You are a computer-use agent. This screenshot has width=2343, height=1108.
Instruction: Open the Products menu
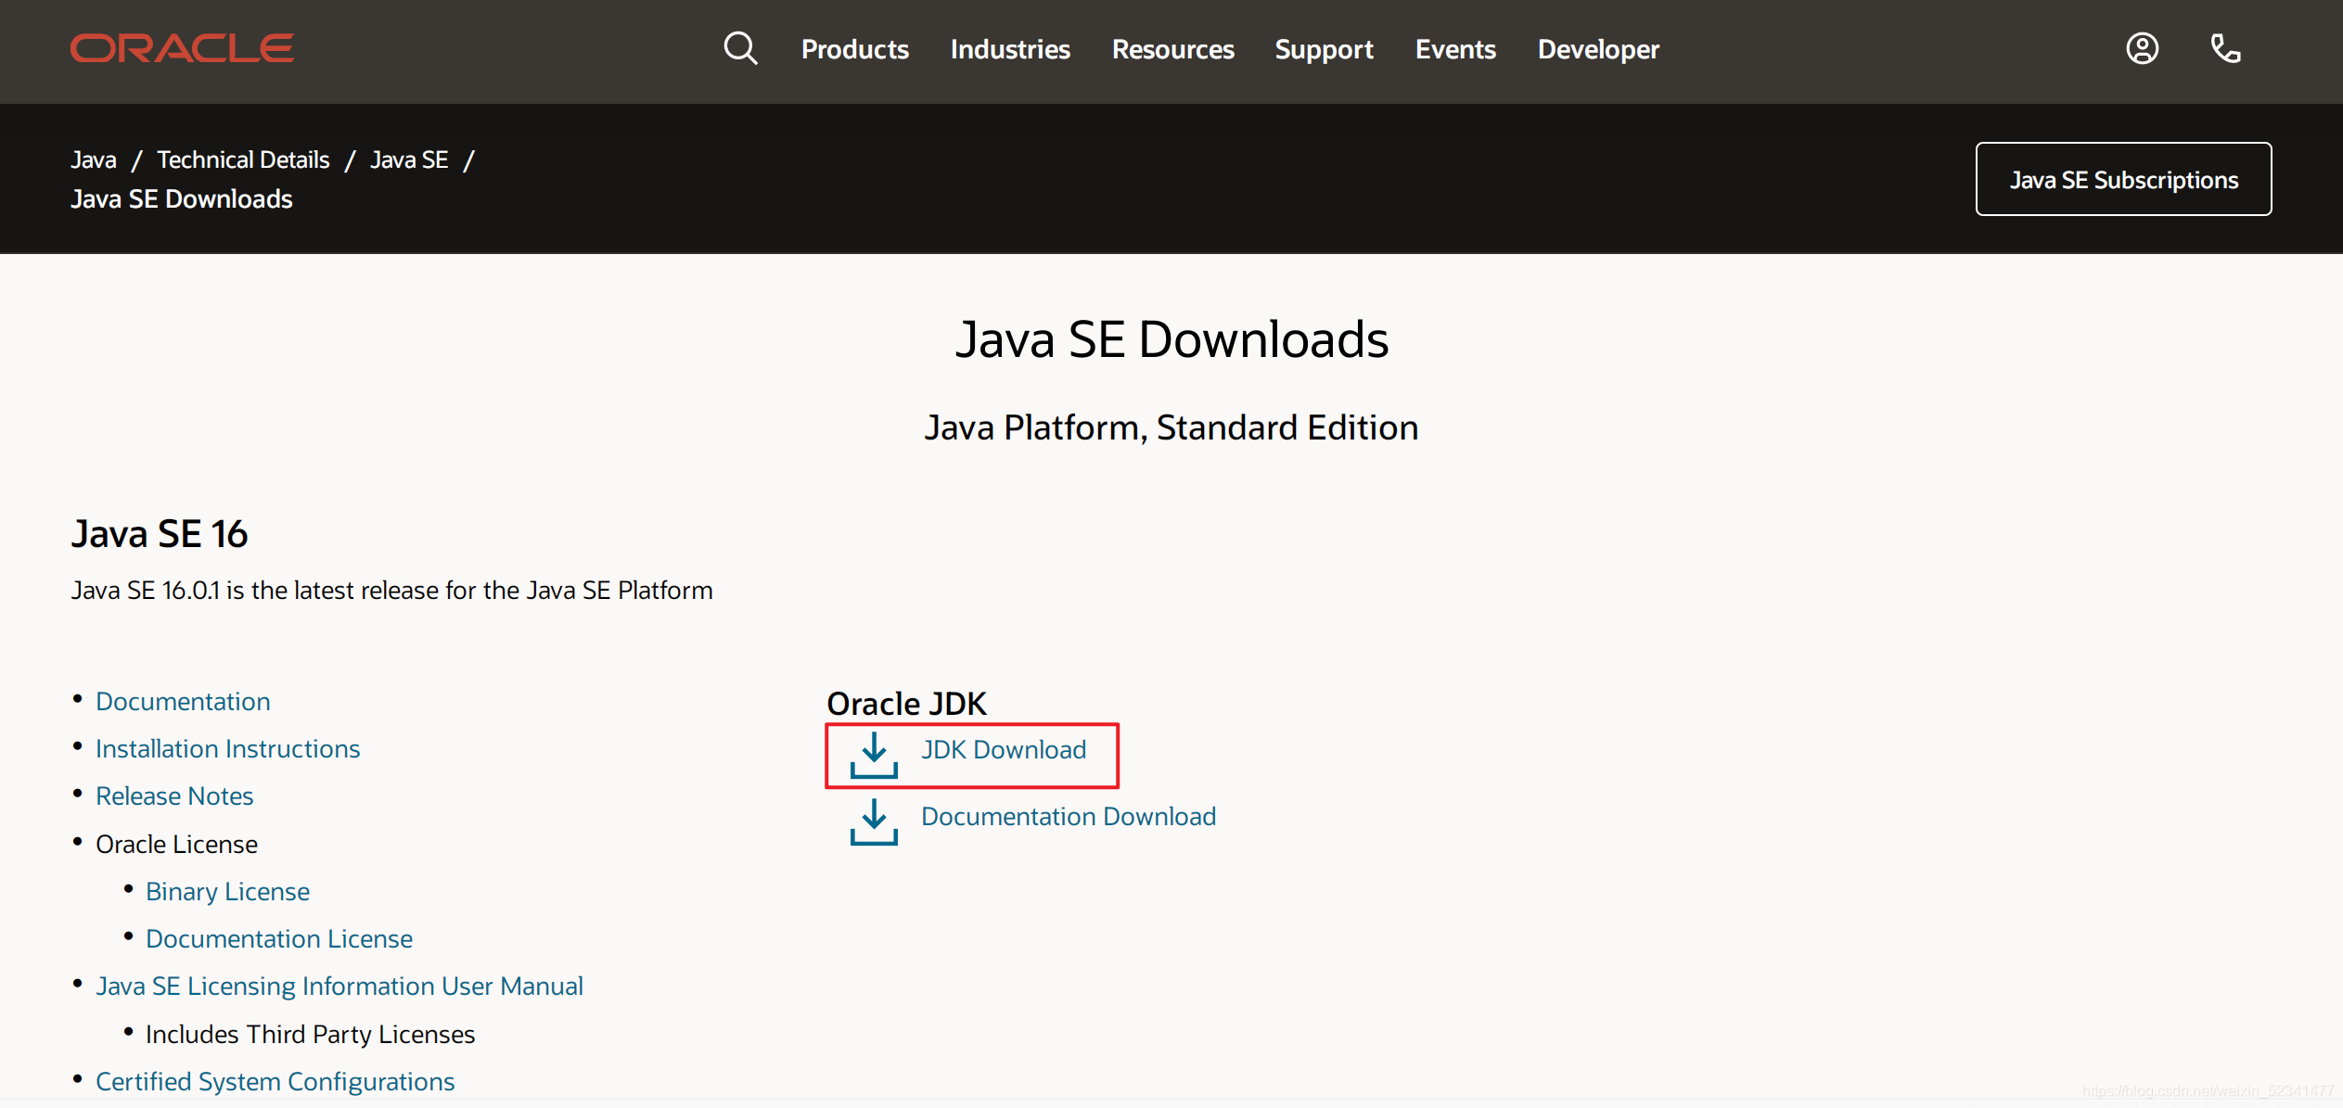pyautogui.click(x=854, y=49)
